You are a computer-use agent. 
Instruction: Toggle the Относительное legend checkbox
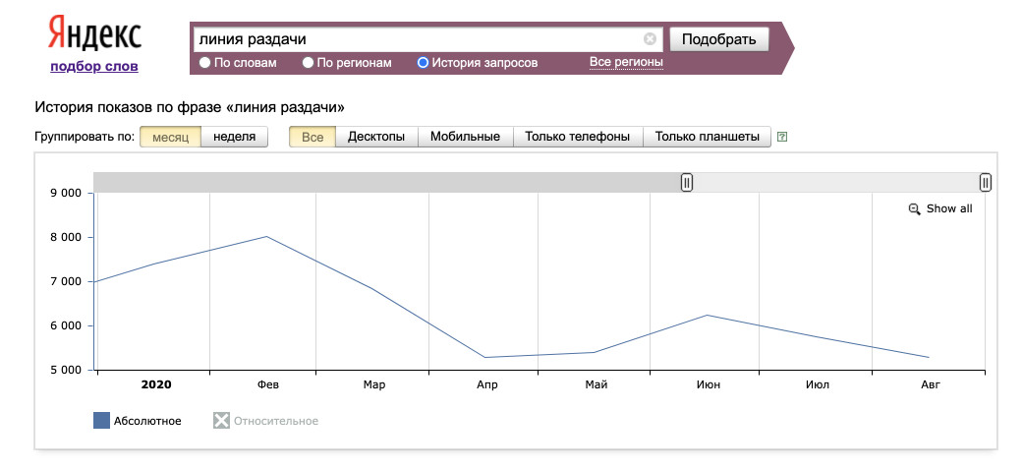[222, 421]
